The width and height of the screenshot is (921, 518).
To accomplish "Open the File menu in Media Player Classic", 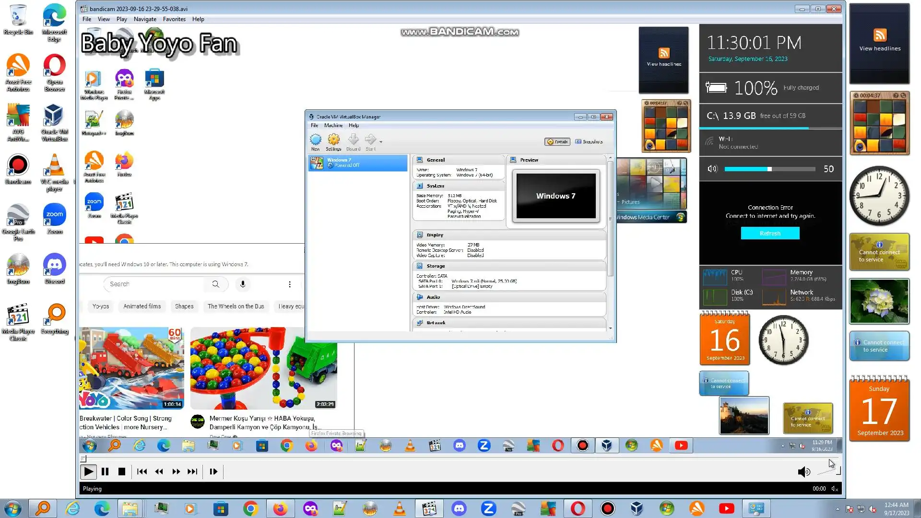I will coord(86,19).
